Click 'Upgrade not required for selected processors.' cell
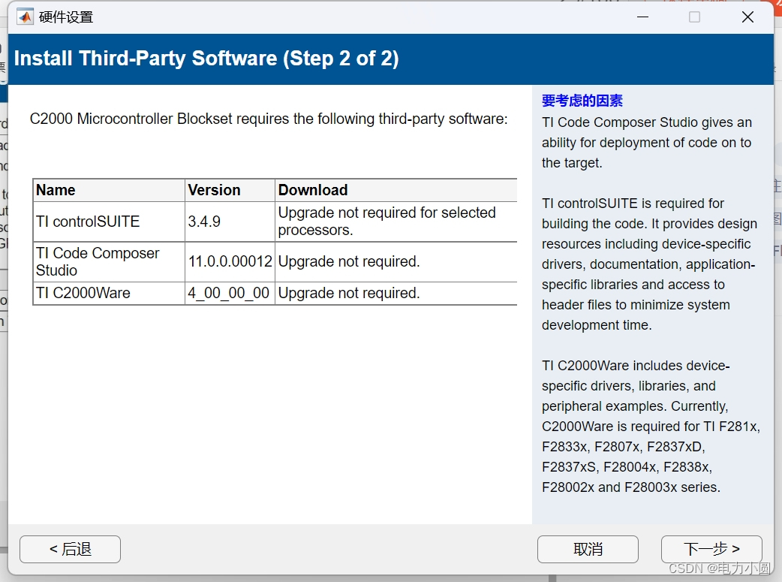The width and height of the screenshot is (782, 582). [x=396, y=222]
